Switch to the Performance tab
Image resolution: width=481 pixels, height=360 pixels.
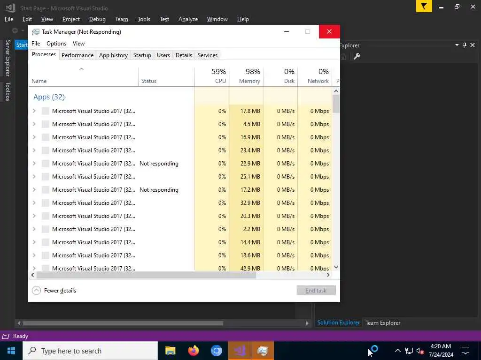[x=78, y=55]
